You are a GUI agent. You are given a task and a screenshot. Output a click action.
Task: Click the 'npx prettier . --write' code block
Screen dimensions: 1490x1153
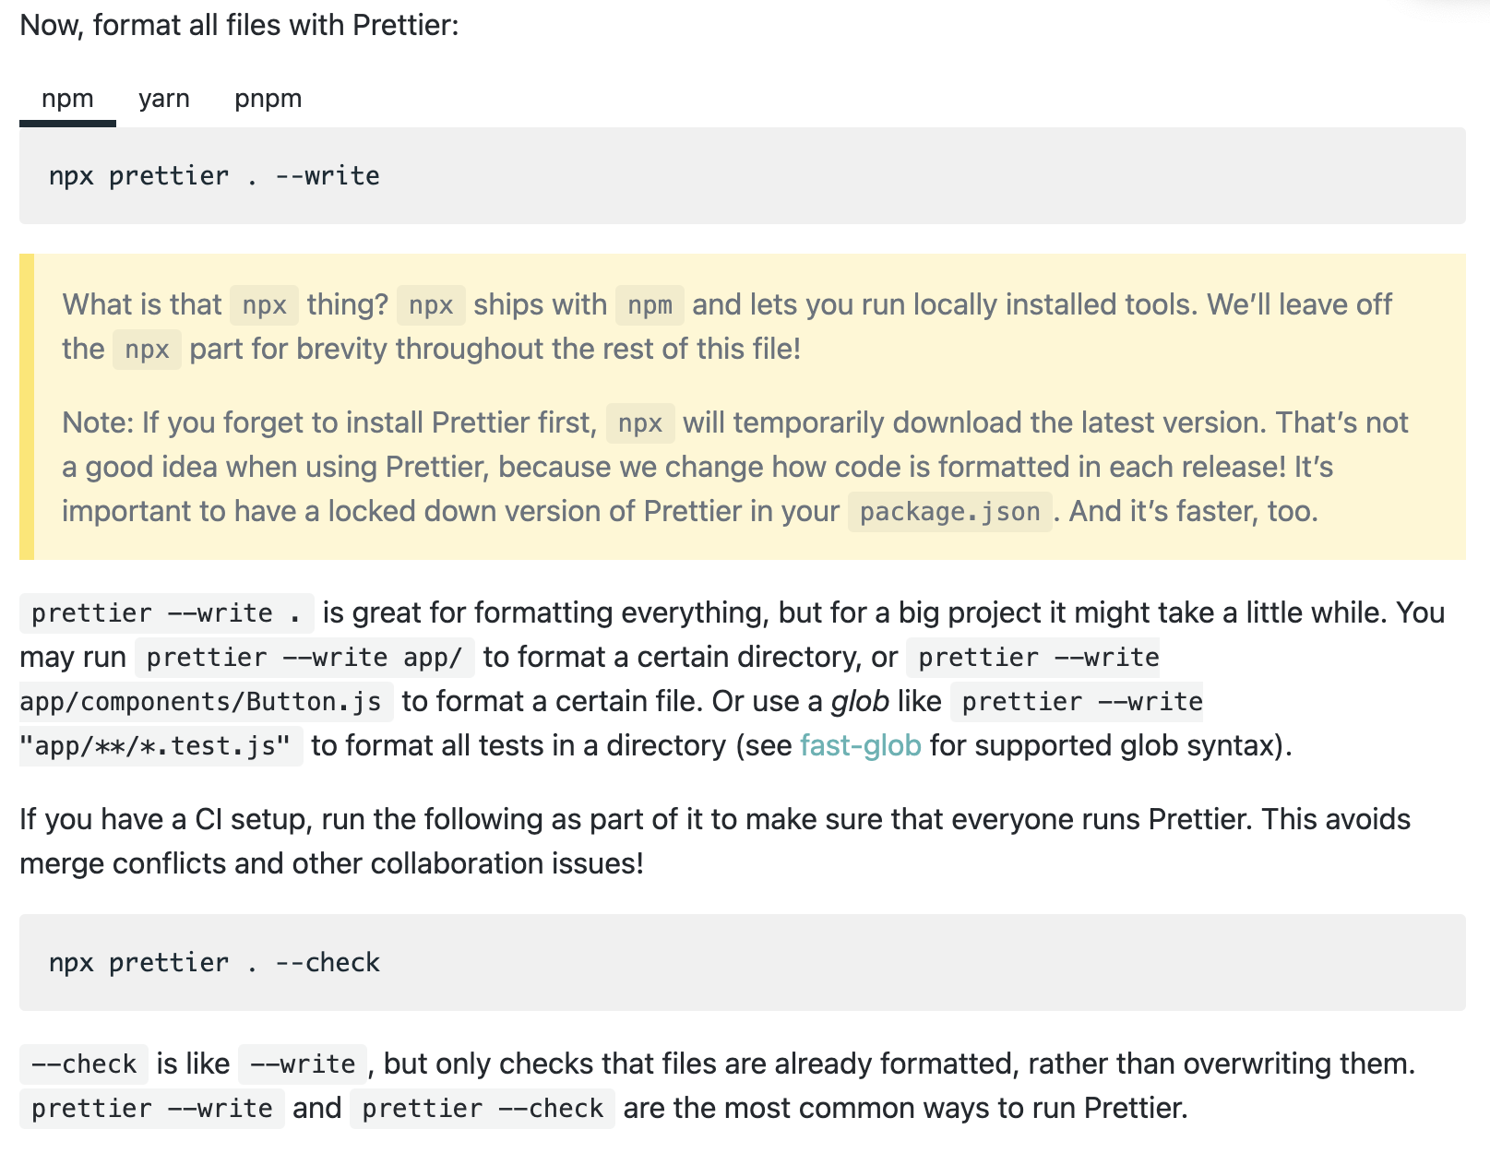214,176
